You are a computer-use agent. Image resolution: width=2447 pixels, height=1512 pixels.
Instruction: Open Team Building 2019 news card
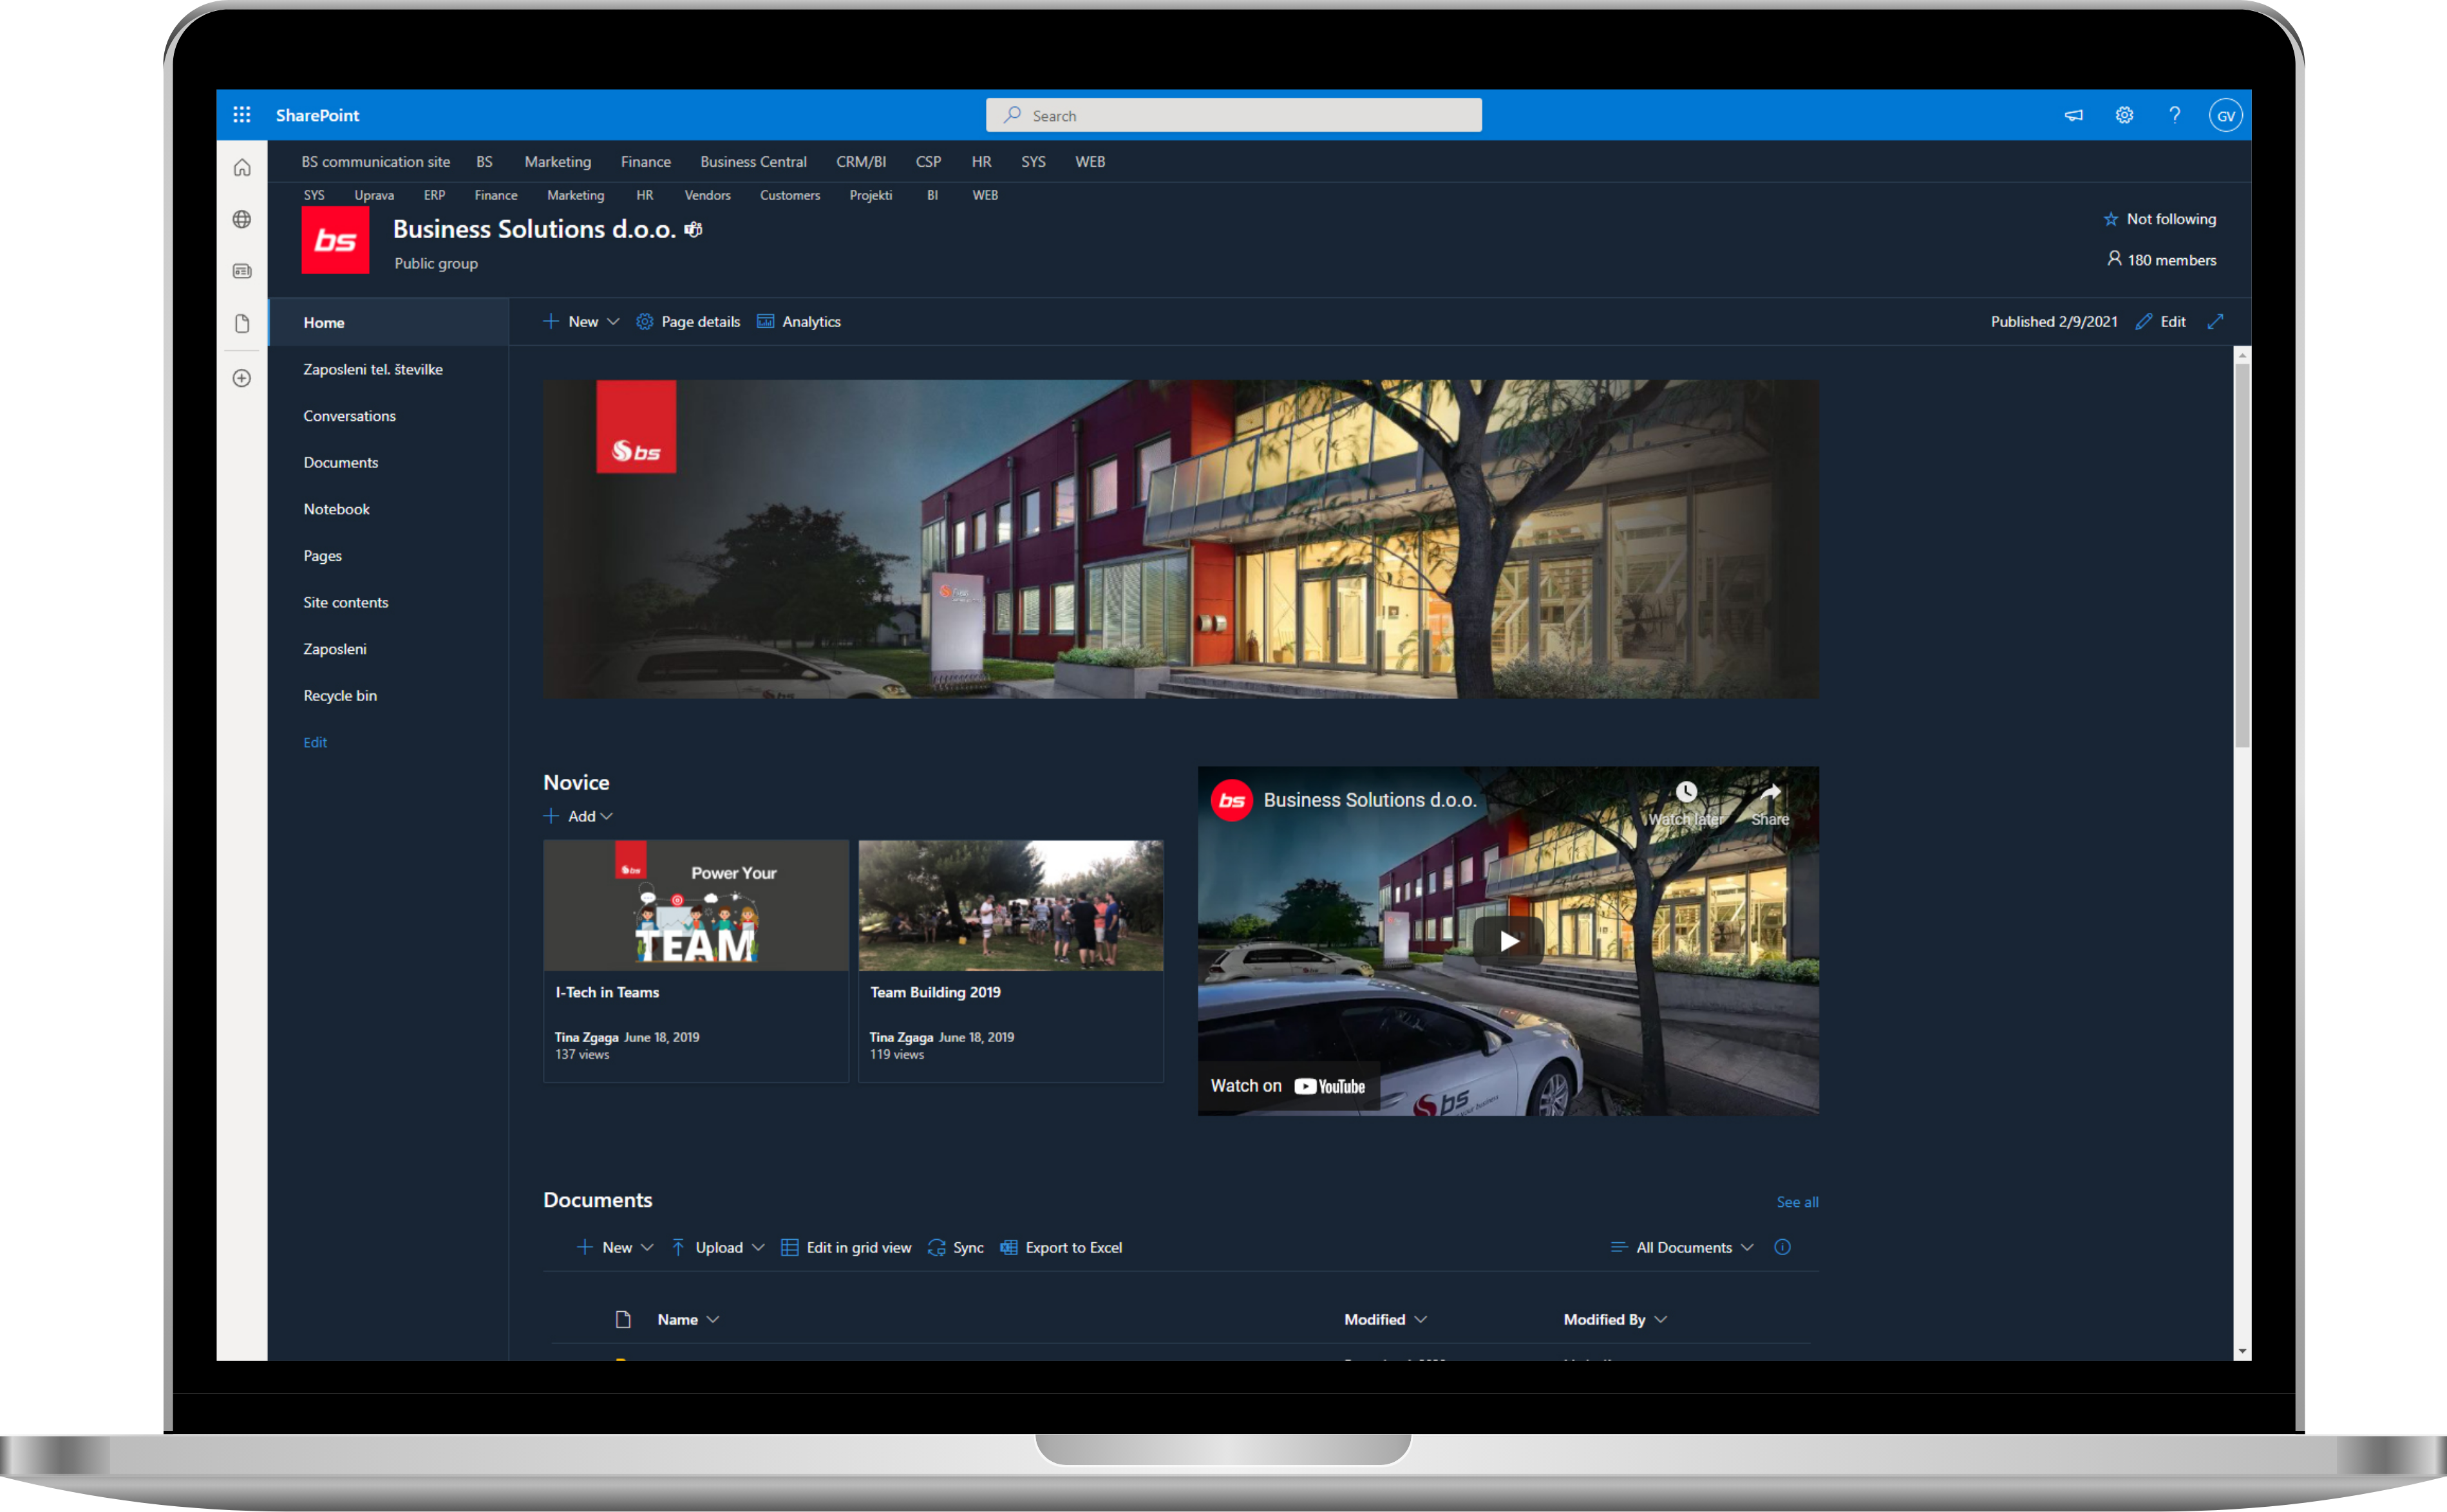[x=1010, y=961]
